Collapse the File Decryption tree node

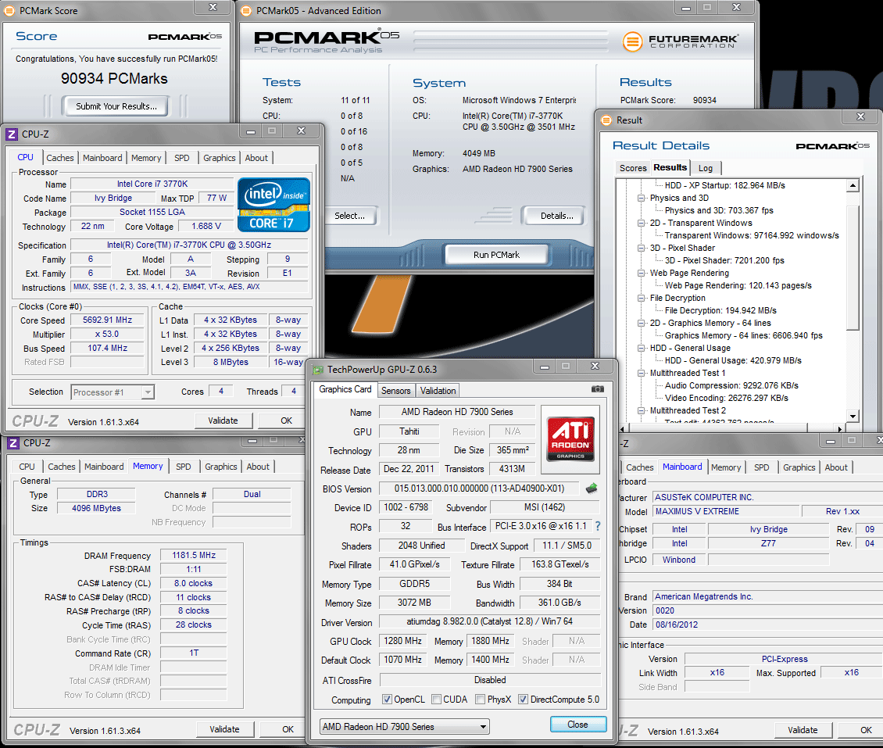(642, 299)
